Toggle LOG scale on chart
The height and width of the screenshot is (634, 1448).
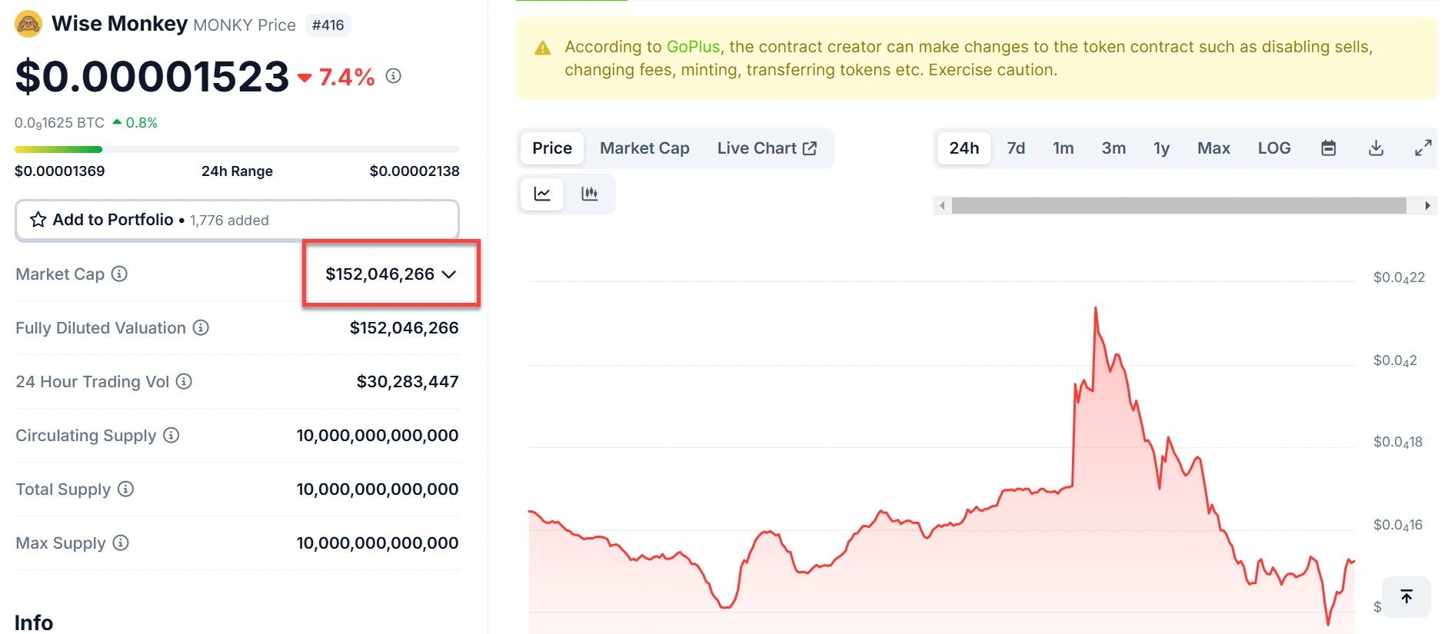tap(1273, 148)
